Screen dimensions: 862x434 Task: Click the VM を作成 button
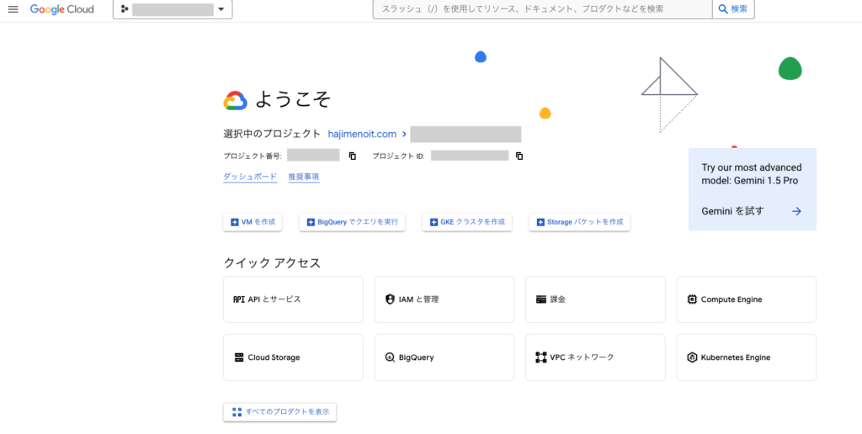pyautogui.click(x=253, y=222)
